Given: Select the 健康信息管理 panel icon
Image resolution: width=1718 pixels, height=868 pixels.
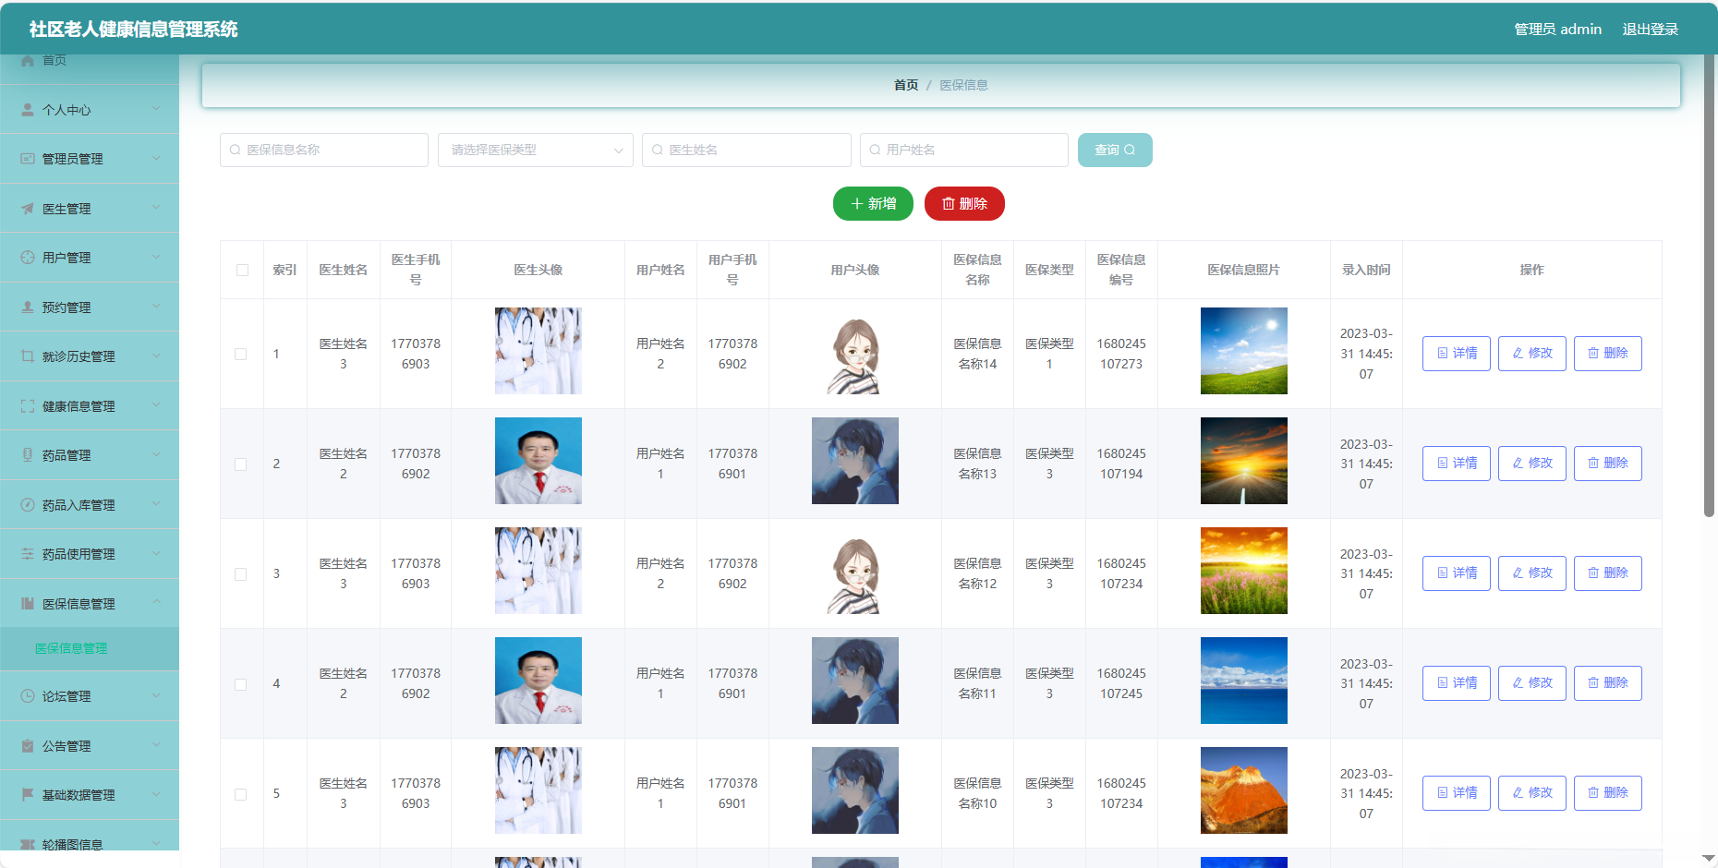Looking at the screenshot, I should pyautogui.click(x=27, y=405).
